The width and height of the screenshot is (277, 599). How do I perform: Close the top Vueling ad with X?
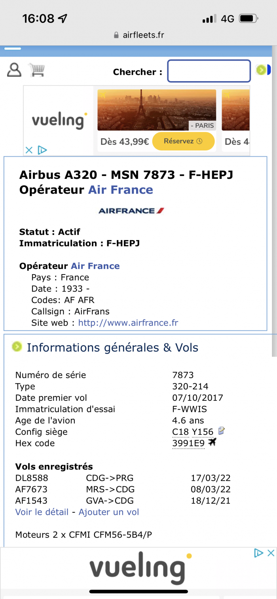pos(29,150)
